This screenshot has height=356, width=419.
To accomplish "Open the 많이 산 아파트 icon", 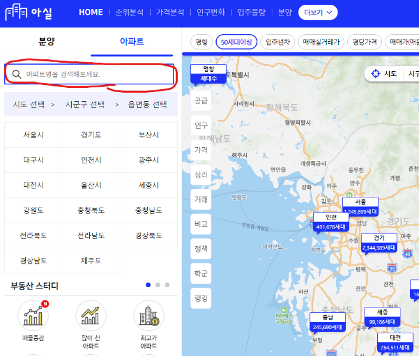I will point(91,316).
